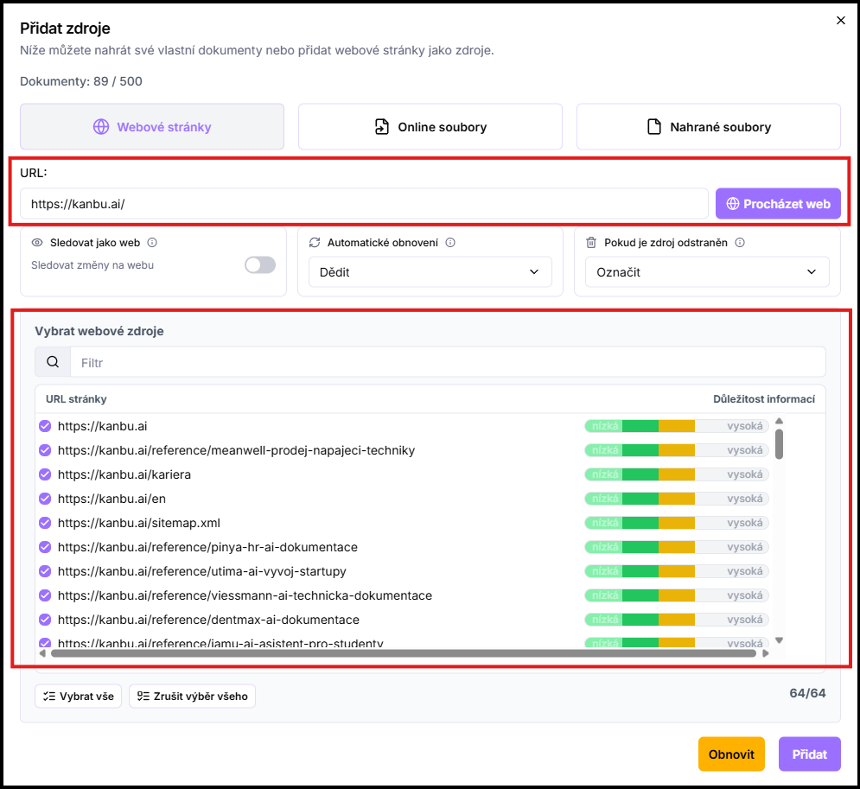Set importance slider for sitemap.xml row
The height and width of the screenshot is (789, 860).
click(x=677, y=523)
